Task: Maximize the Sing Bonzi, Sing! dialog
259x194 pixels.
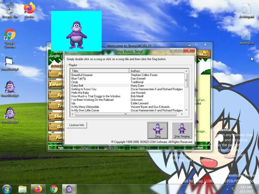Action: pyautogui.click(x=180, y=50)
